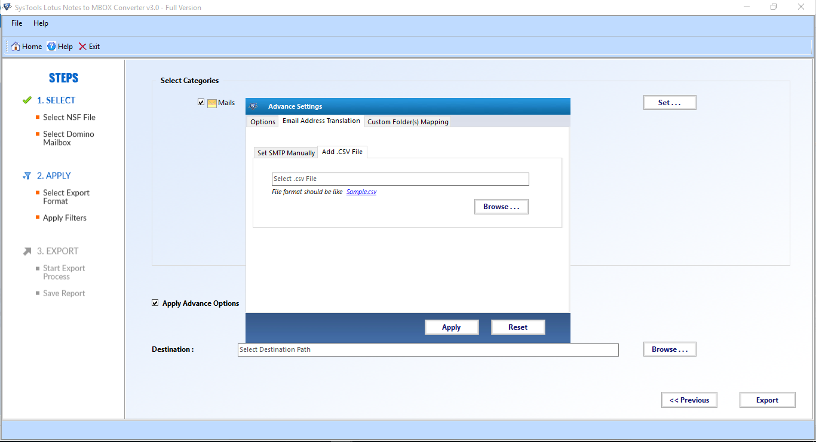
Task: Select the Add .CSV File tab
Action: pyautogui.click(x=342, y=152)
